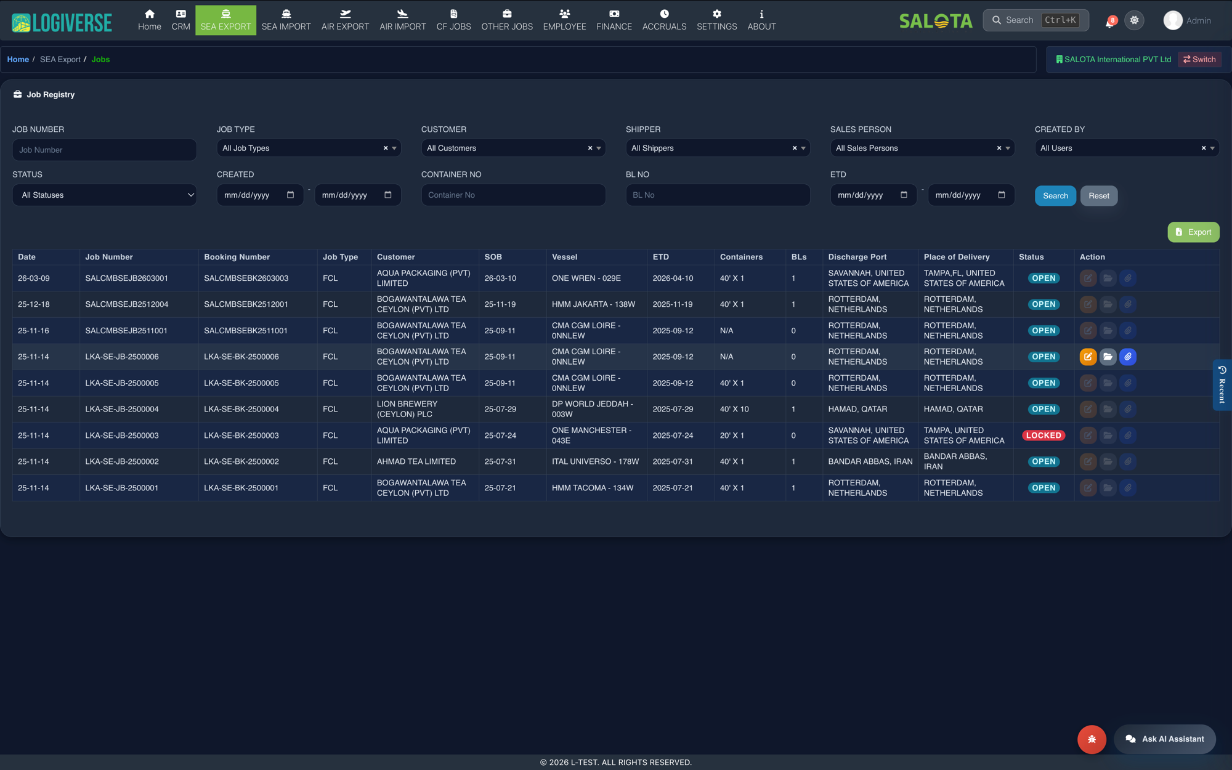This screenshot has width=1232, height=770.
Task: Open Created end date calendar picker
Action: click(388, 195)
